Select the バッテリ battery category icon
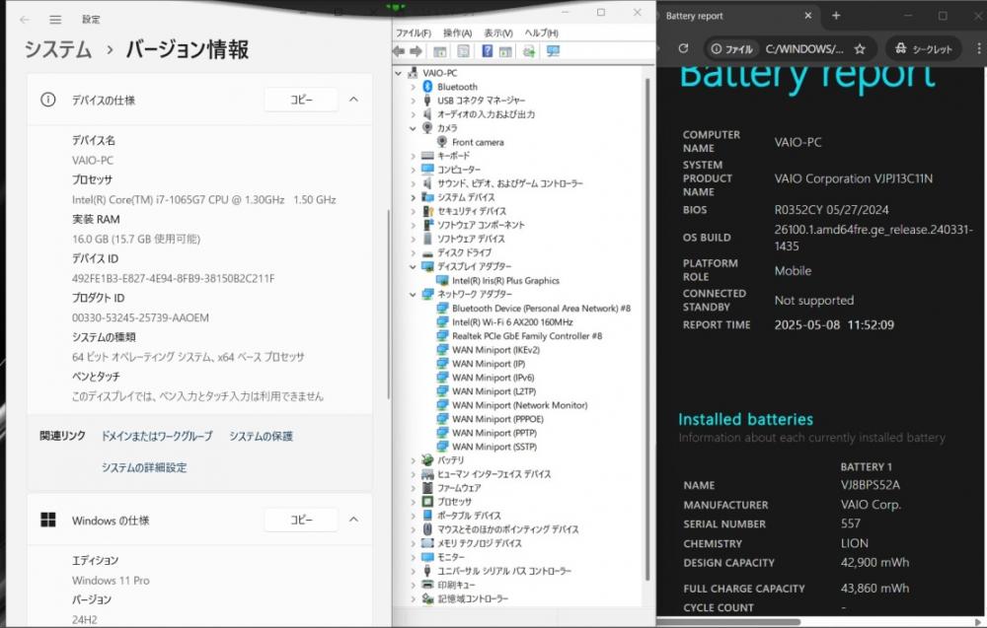This screenshot has width=987, height=628. coord(427,460)
